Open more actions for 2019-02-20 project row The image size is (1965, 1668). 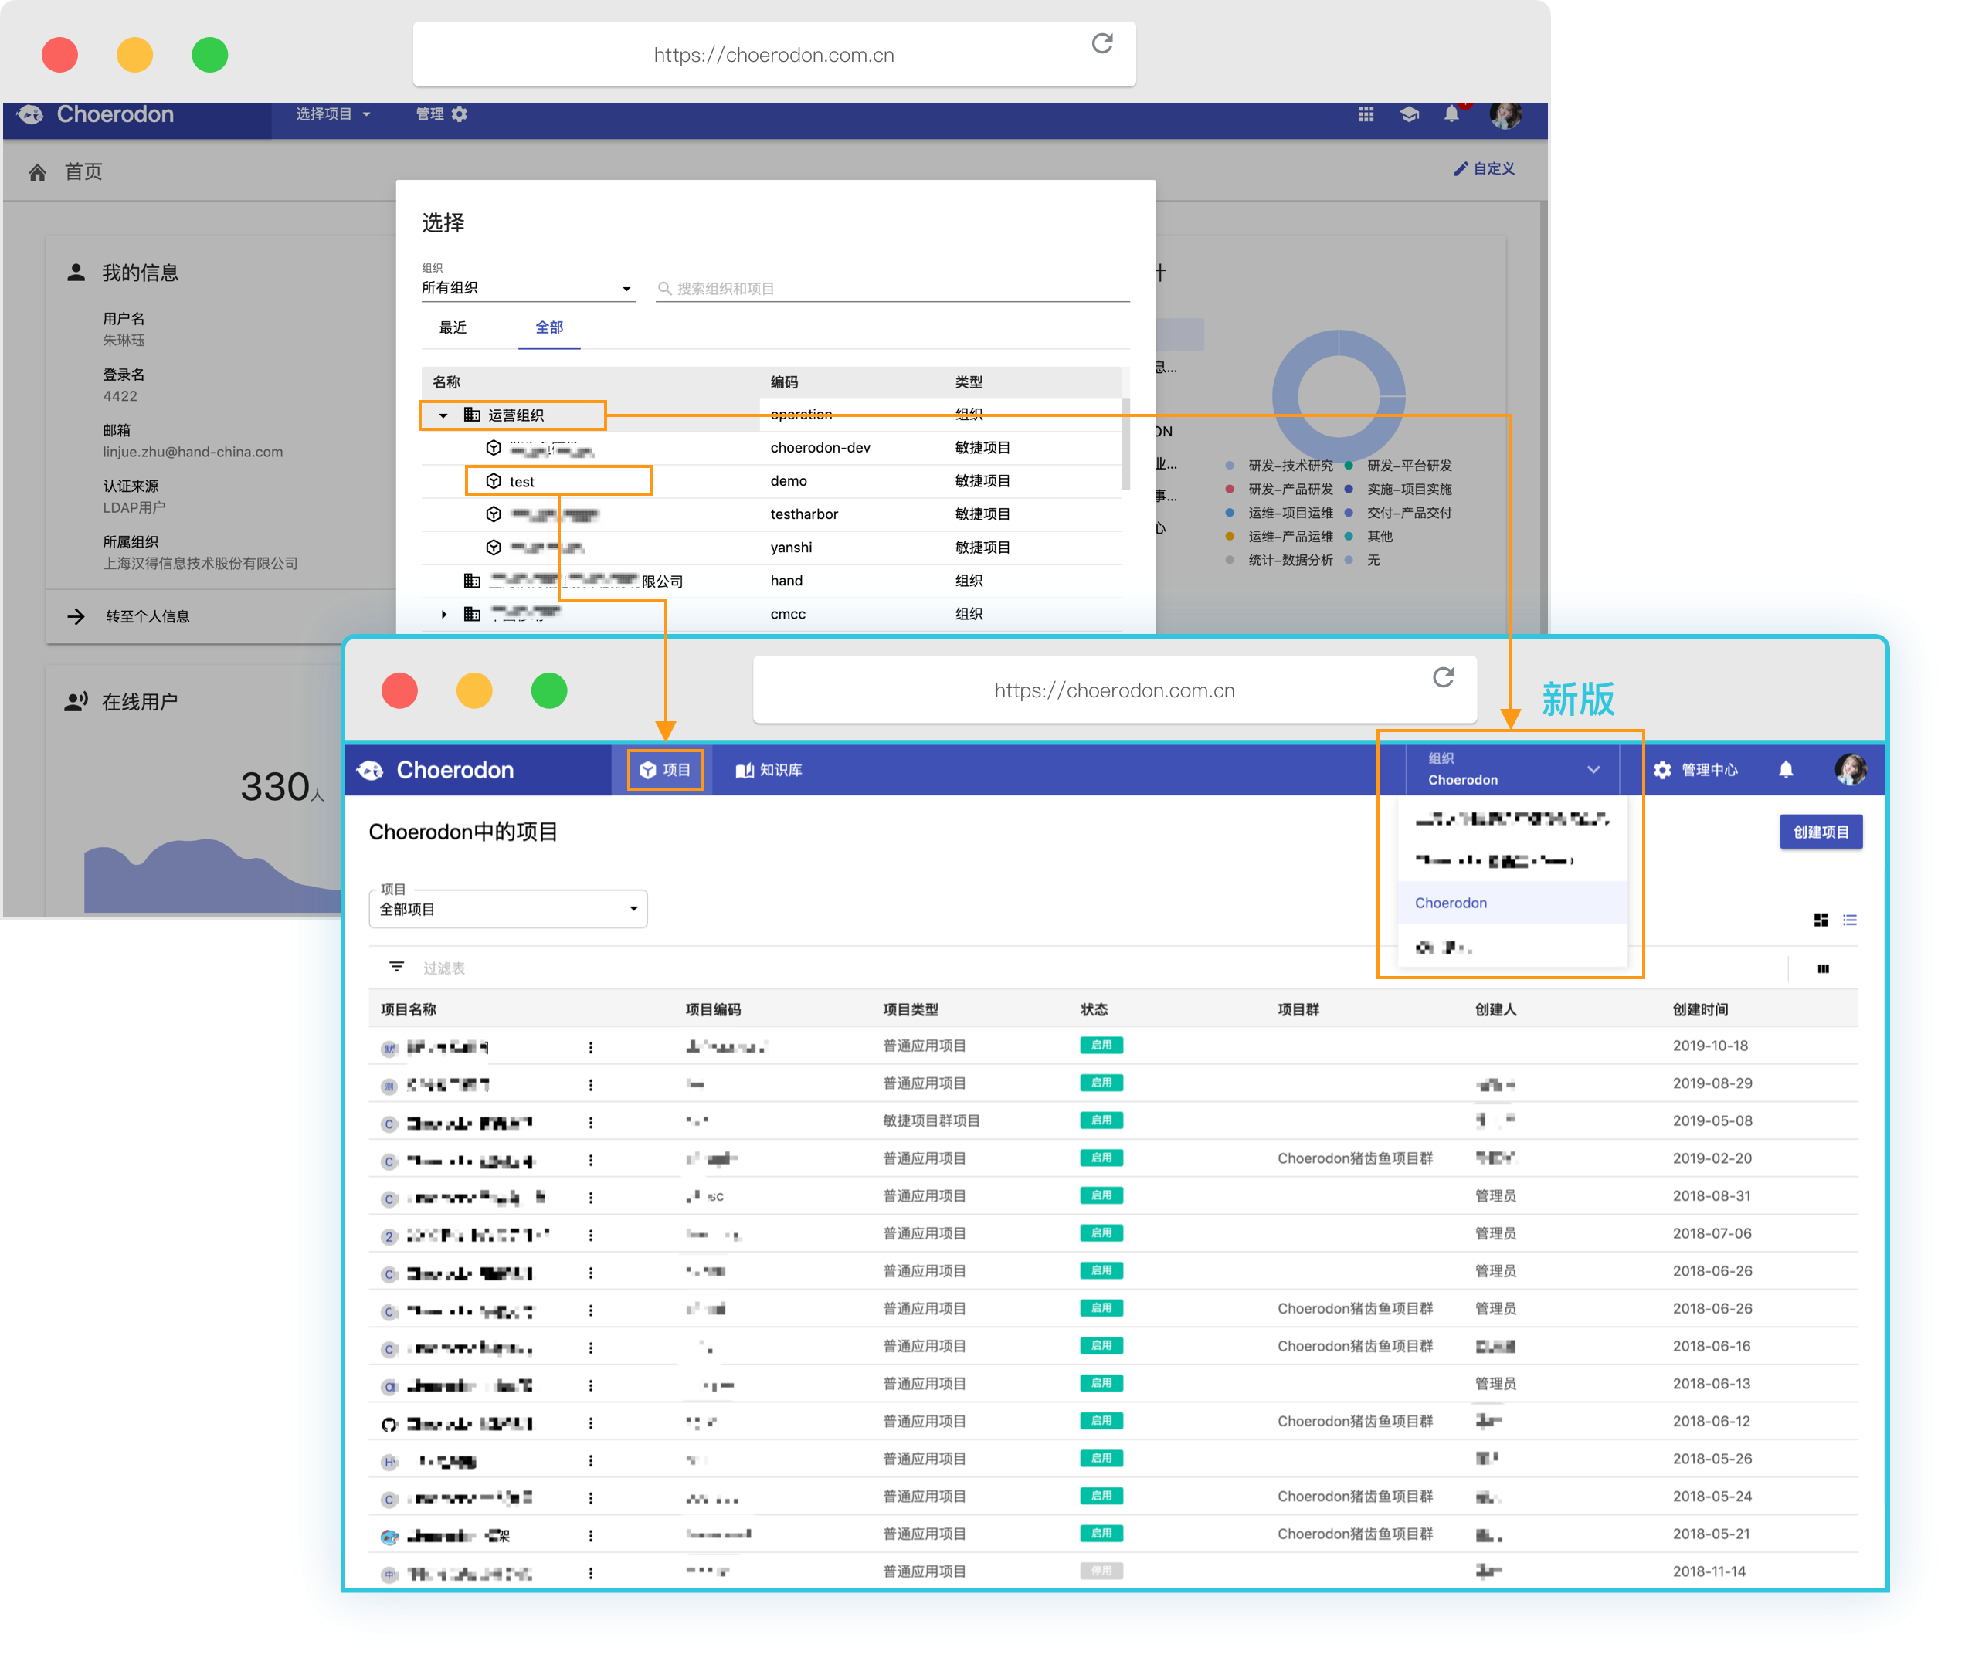tap(590, 1160)
